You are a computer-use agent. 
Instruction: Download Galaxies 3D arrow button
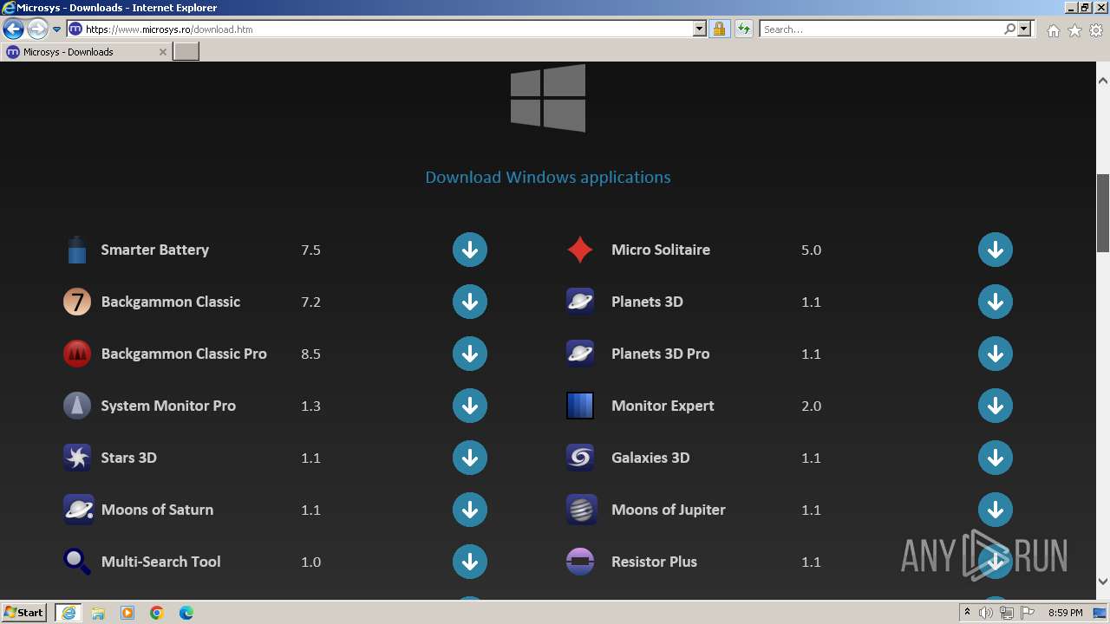pyautogui.click(x=996, y=458)
